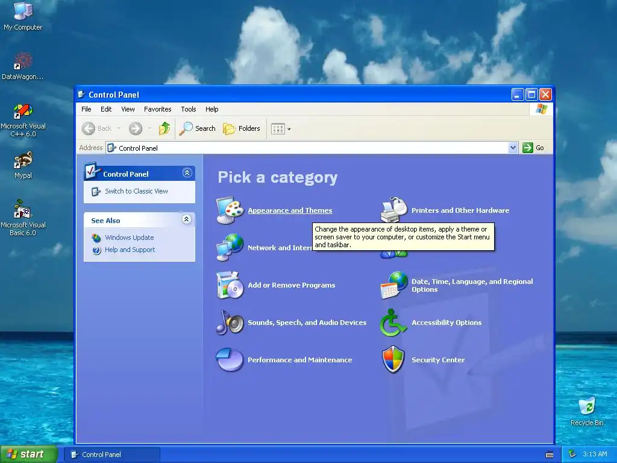
Task: Click the Security Center text link
Action: [x=438, y=360]
